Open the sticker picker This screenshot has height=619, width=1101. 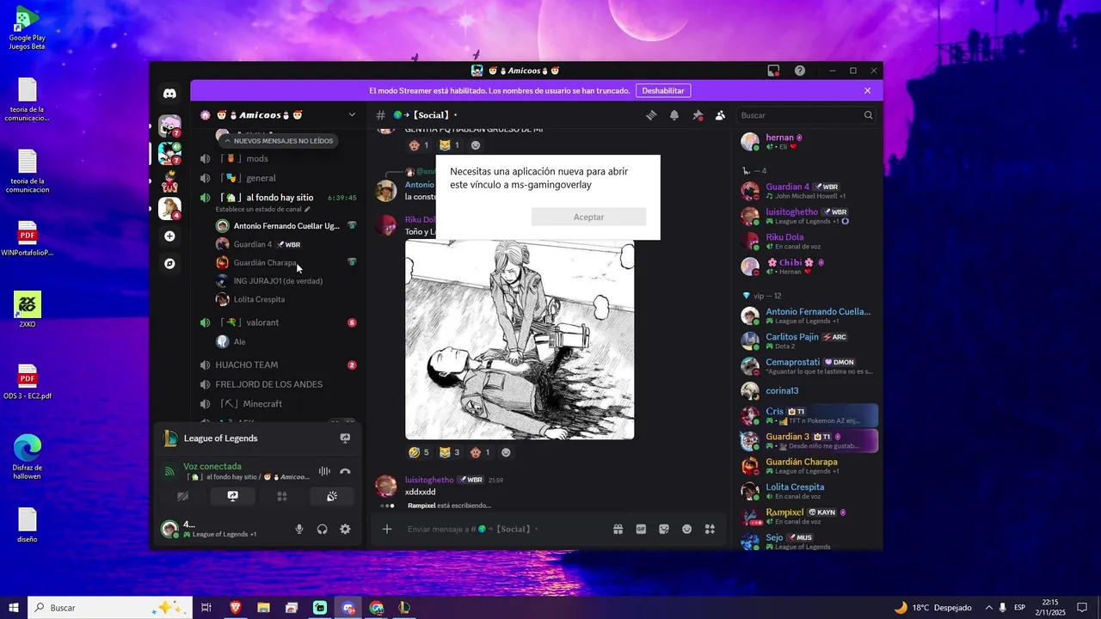point(664,530)
